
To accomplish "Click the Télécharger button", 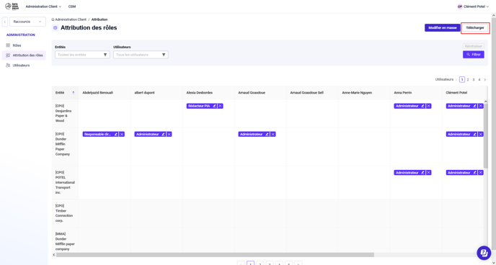I will pyautogui.click(x=475, y=28).
